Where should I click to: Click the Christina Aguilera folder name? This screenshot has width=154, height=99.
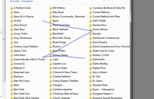tap(62, 89)
